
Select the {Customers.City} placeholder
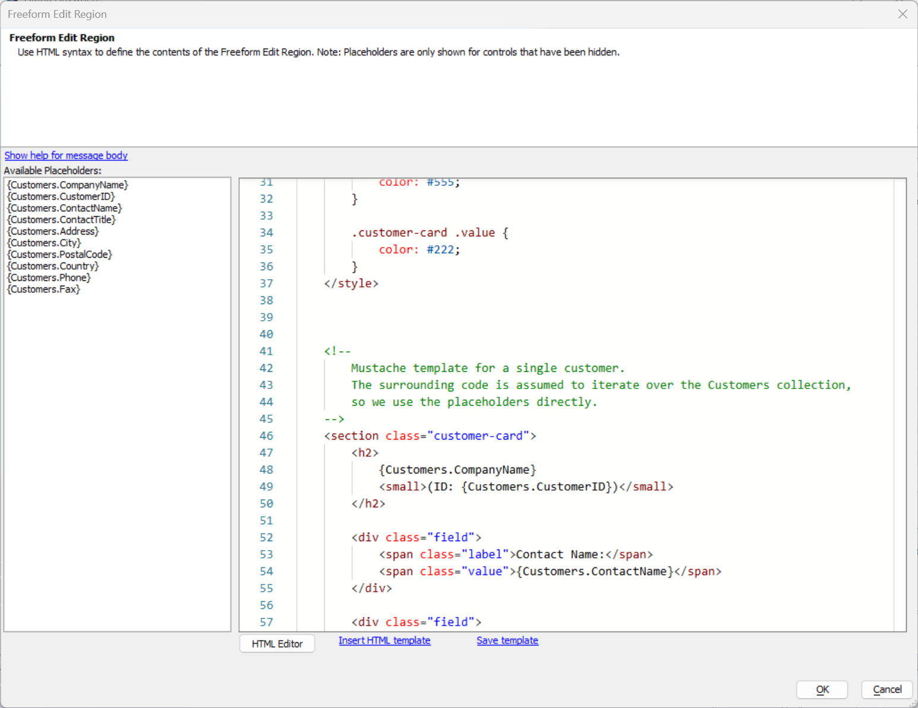[x=44, y=243]
